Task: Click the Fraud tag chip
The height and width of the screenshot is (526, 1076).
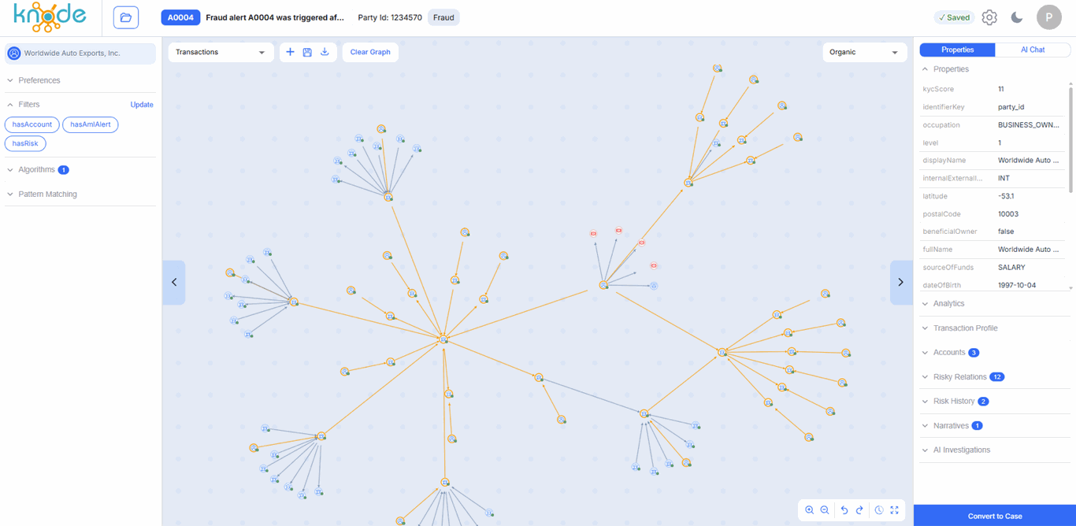Action: (443, 17)
